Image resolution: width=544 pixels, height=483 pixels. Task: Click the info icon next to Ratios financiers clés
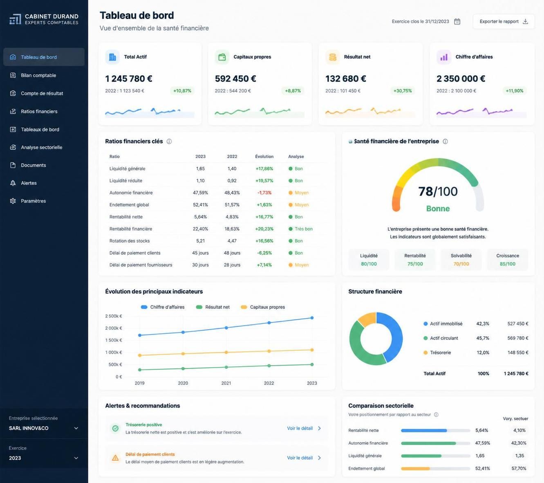[169, 142]
